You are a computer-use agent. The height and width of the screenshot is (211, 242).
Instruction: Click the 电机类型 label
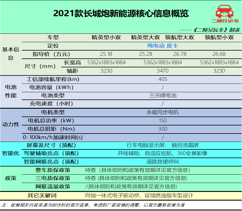[53, 112]
